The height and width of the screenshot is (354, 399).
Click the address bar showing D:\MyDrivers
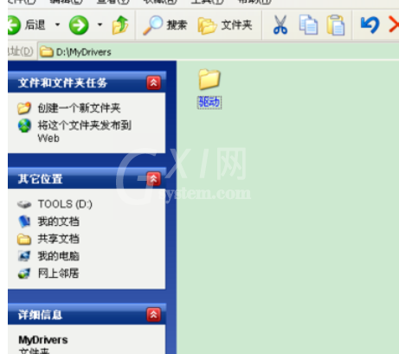218,52
